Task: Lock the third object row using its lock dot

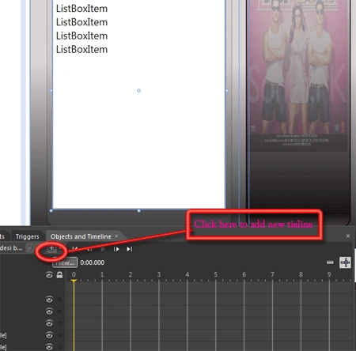Action: click(59, 323)
